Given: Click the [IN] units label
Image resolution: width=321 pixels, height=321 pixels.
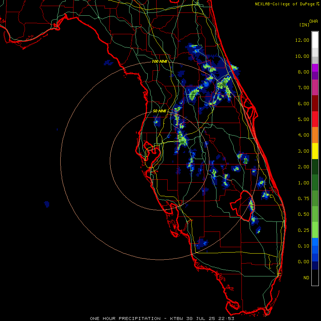Looking at the screenshot, I should coord(304,25).
